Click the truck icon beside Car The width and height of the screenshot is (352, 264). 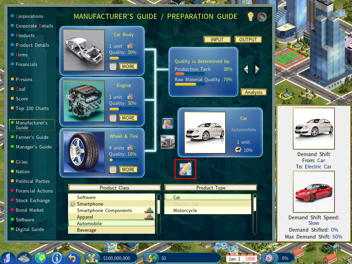(168, 142)
